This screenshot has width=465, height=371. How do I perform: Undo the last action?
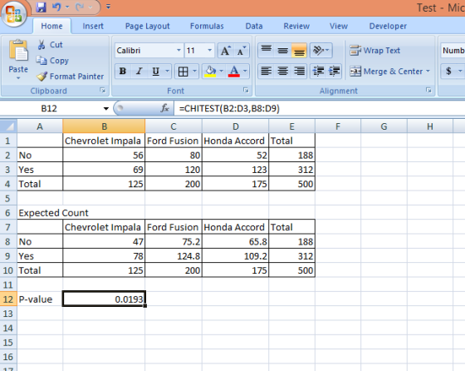56,7
